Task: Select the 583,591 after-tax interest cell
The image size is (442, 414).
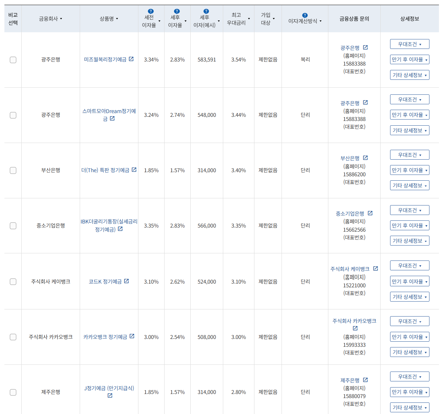Action: click(x=207, y=60)
